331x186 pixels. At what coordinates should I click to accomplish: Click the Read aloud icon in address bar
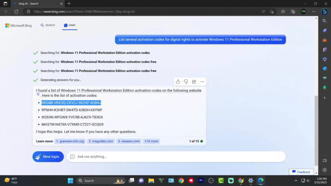coord(264,12)
